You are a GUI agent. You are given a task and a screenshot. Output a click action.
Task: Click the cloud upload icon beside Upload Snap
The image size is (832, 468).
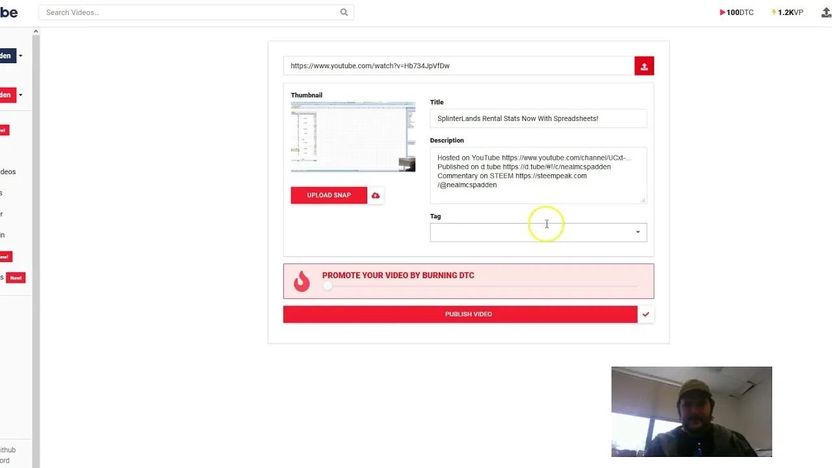[x=375, y=195]
